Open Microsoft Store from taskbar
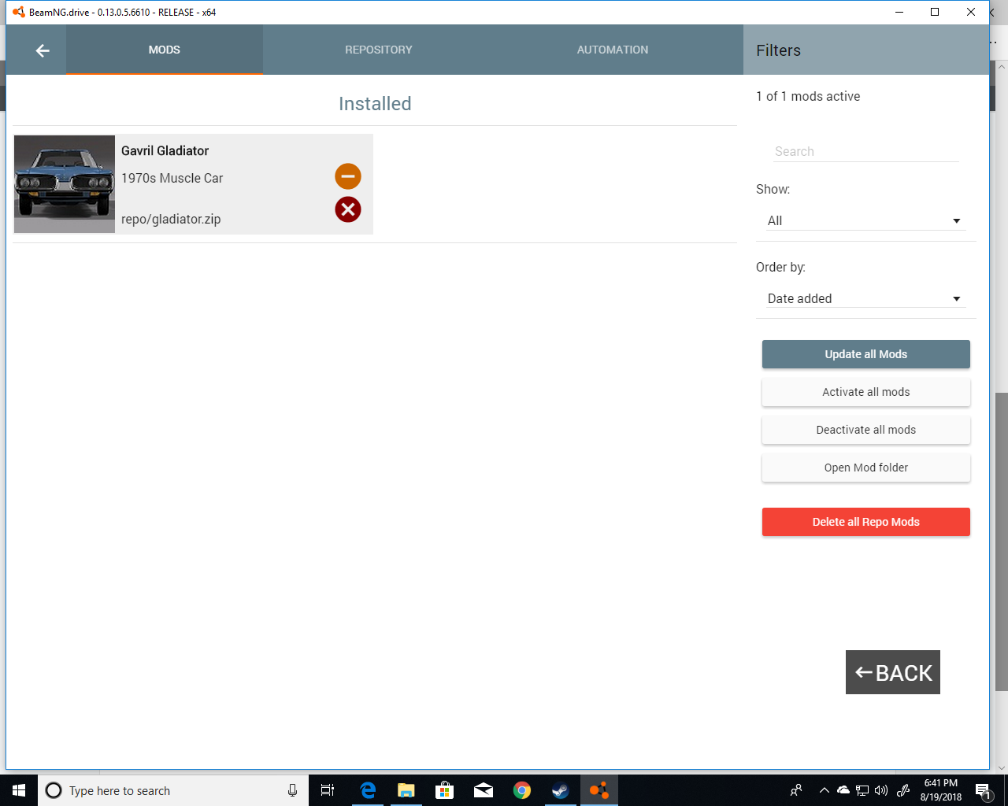 [x=445, y=790]
